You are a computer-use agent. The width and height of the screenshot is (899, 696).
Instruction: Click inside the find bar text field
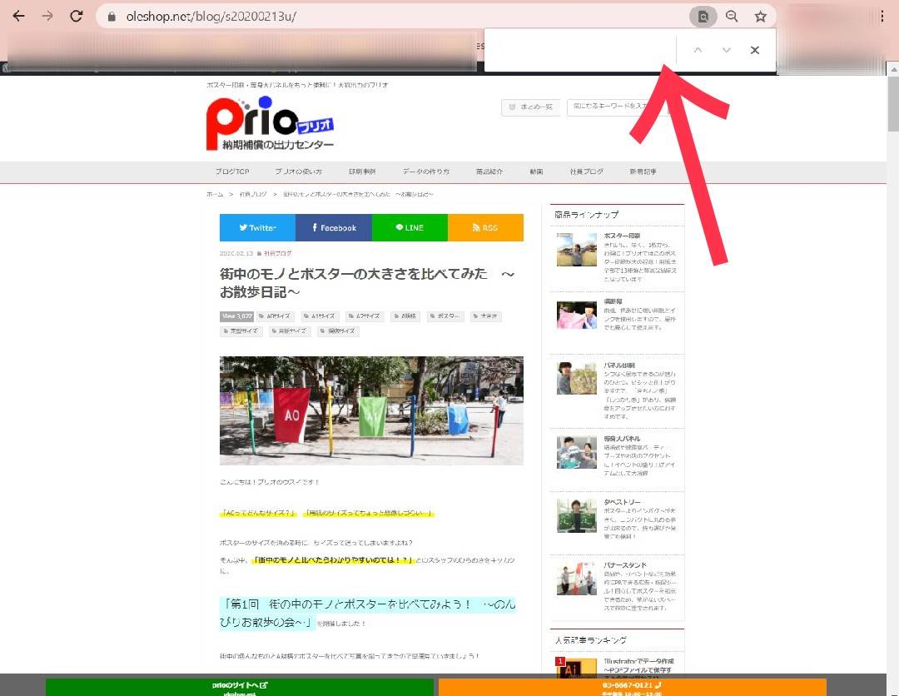coord(580,50)
